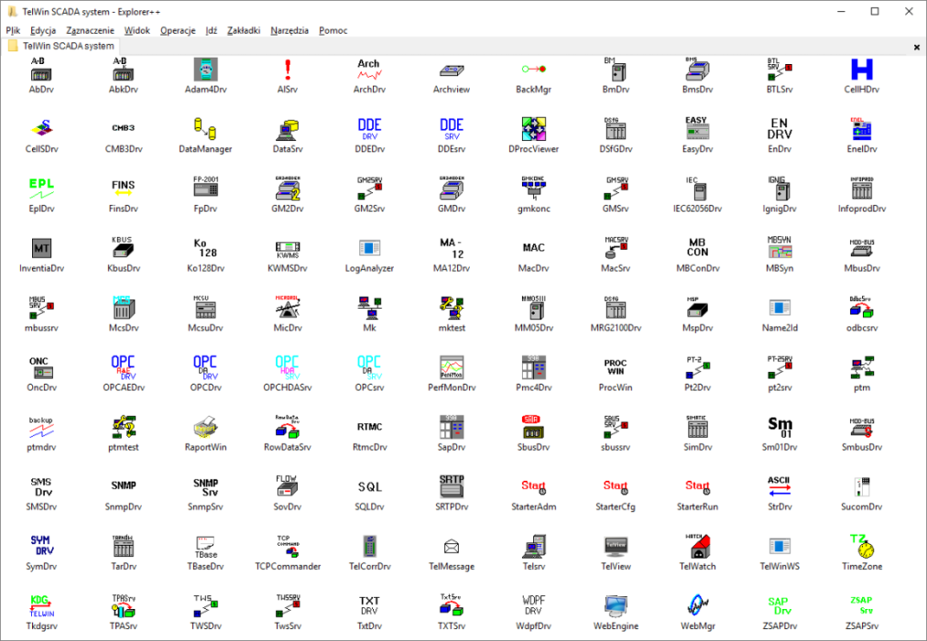Close the tab with the X button
This screenshot has height=641, width=927.
click(917, 47)
